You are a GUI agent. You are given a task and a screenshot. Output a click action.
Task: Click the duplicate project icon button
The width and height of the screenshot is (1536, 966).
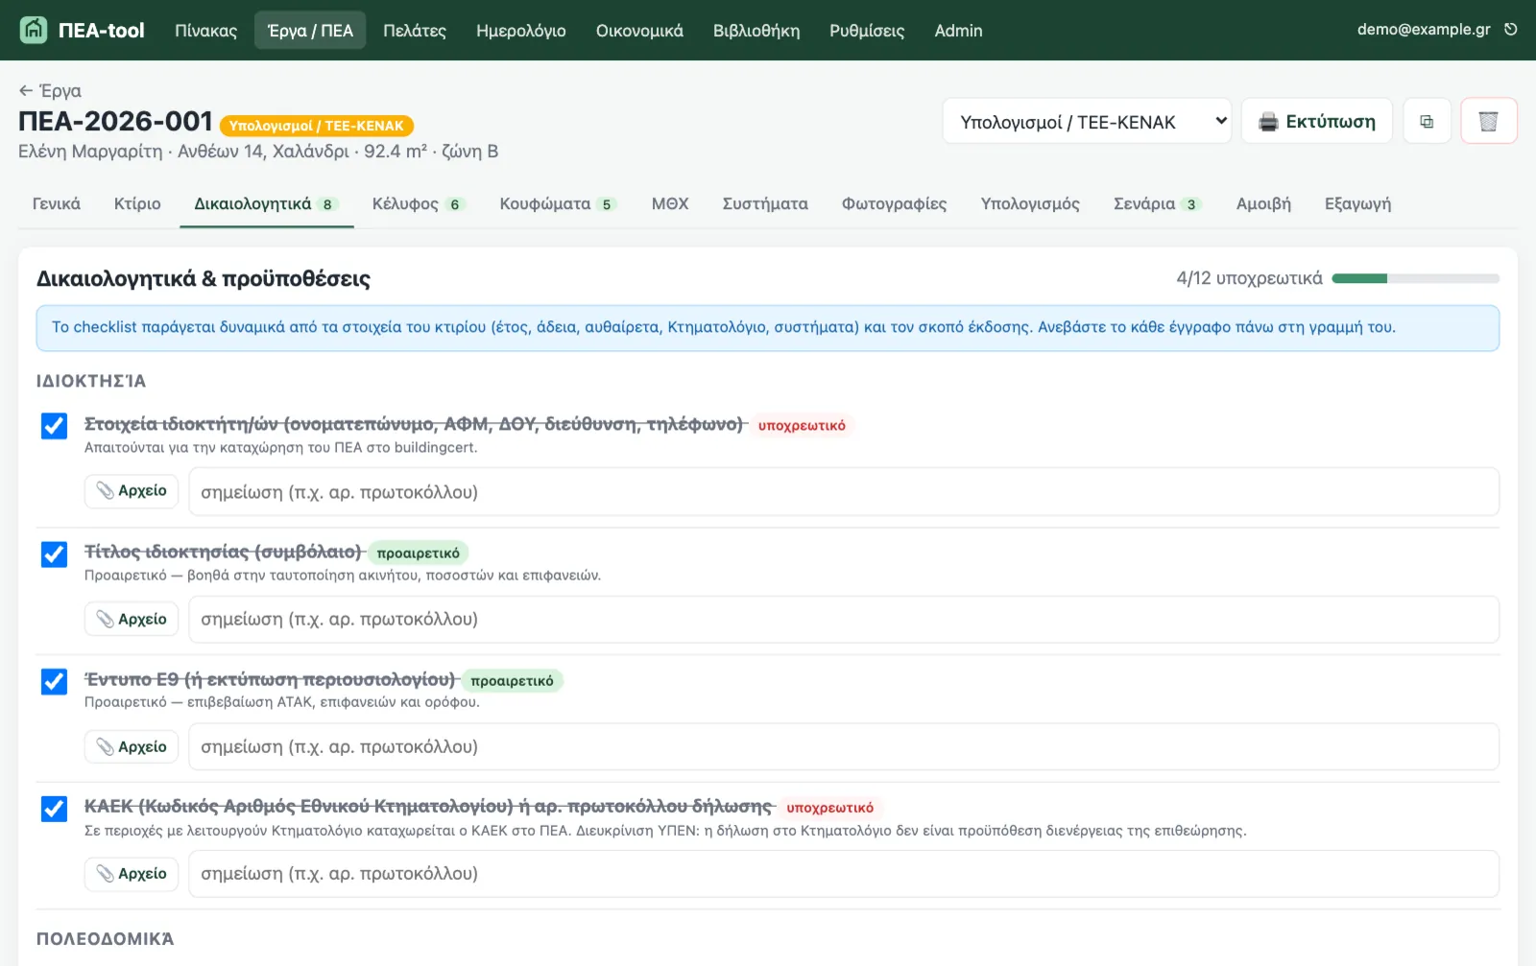tap(1427, 122)
